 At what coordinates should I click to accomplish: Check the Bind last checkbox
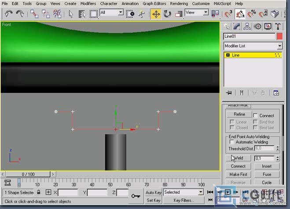point(255,128)
